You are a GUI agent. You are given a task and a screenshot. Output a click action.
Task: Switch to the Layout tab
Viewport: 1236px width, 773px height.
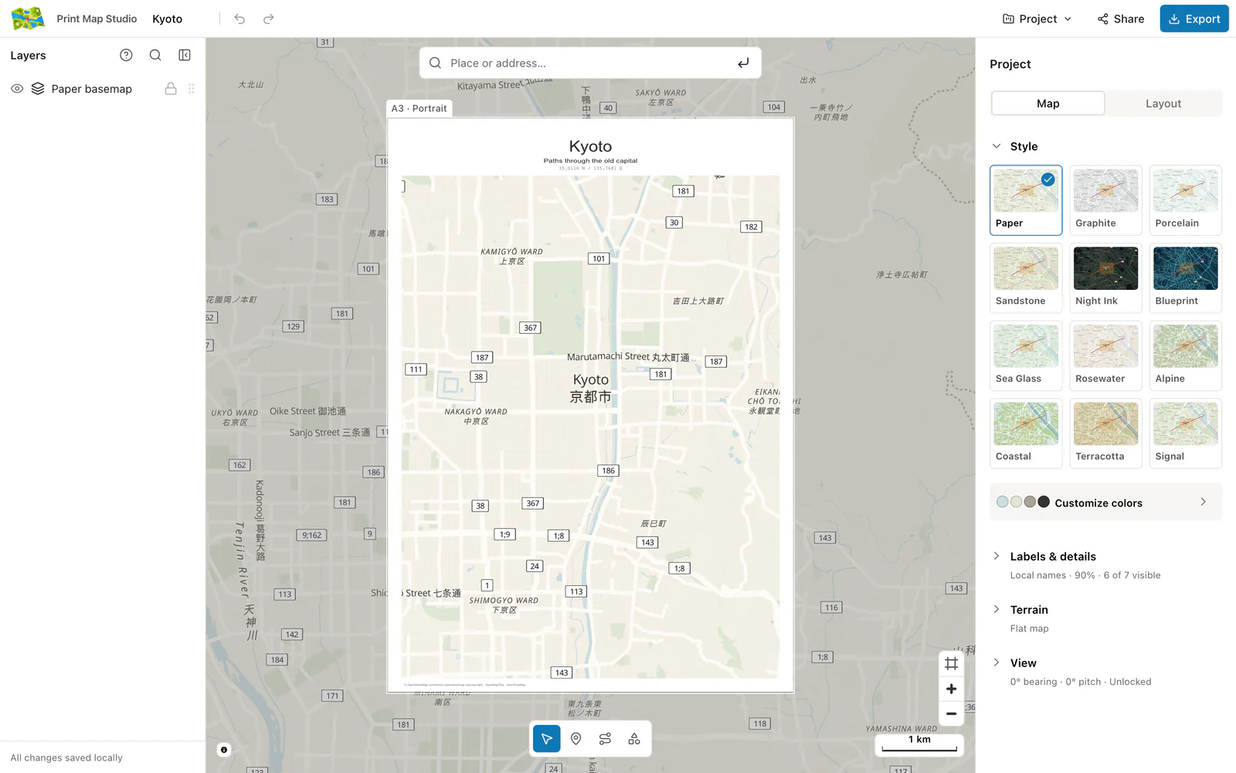[1163, 104]
